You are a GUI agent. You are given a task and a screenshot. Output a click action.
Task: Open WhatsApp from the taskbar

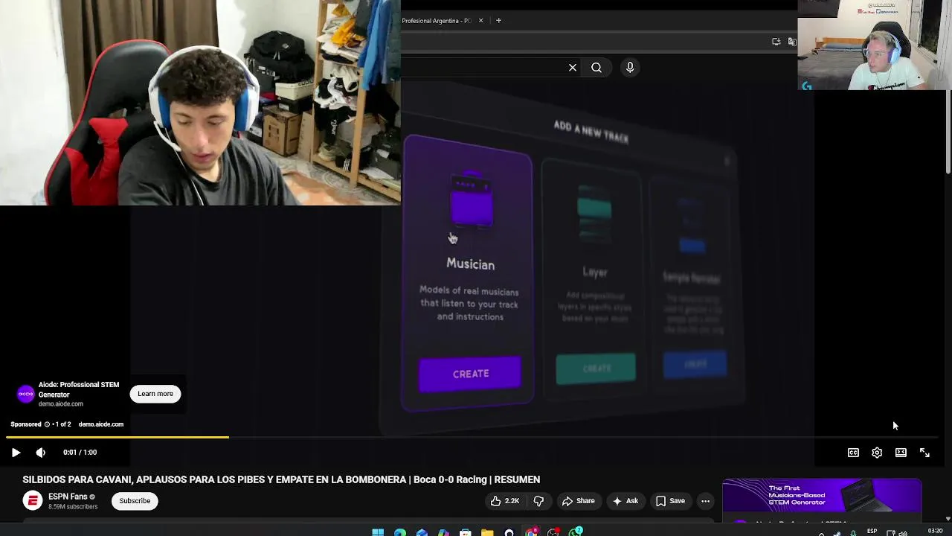[576, 532]
